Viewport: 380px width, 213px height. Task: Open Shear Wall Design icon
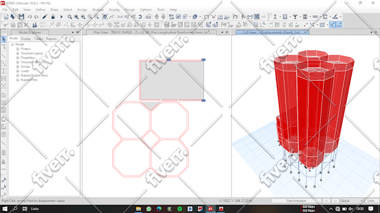[x=325, y=17]
